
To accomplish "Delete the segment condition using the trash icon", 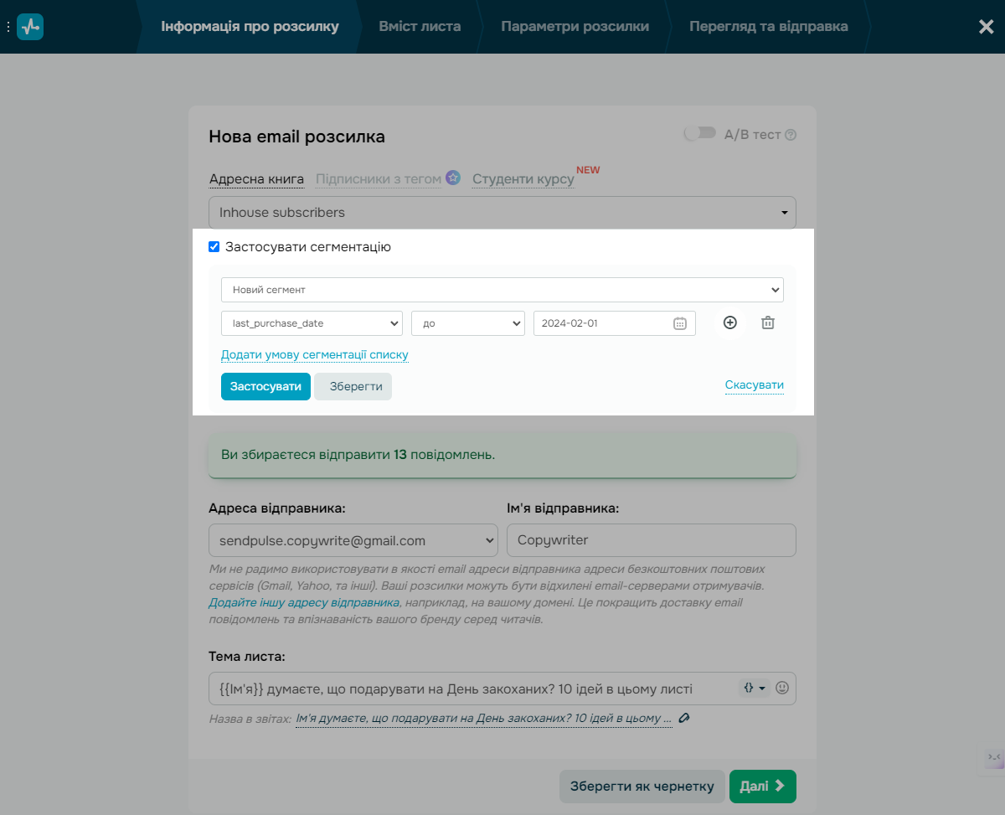I will coord(767,322).
